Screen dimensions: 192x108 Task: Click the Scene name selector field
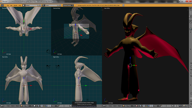51,5
